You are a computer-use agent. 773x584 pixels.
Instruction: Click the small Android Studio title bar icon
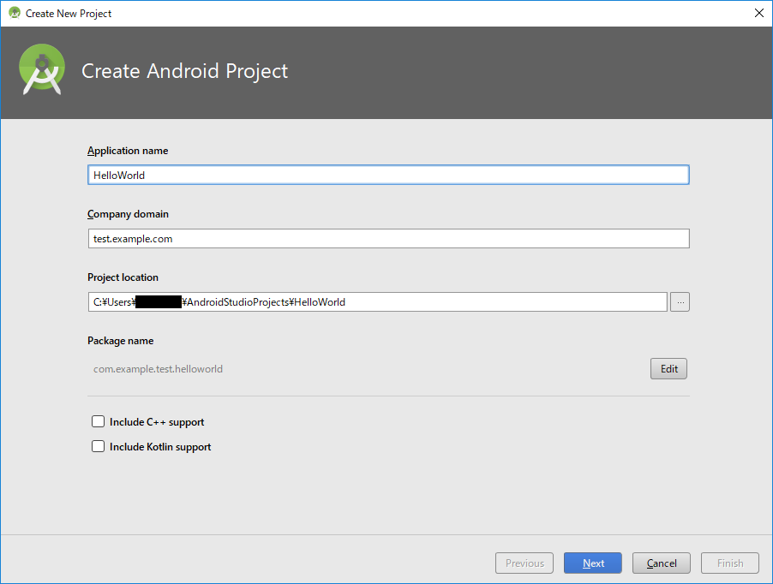coord(15,13)
